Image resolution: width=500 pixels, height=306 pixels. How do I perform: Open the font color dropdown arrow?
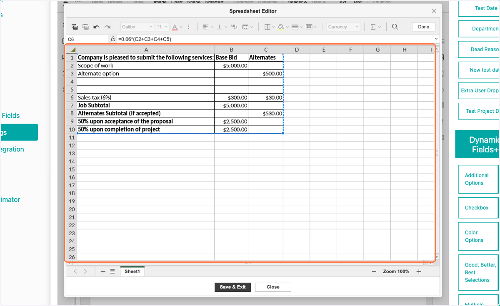[x=181, y=27]
